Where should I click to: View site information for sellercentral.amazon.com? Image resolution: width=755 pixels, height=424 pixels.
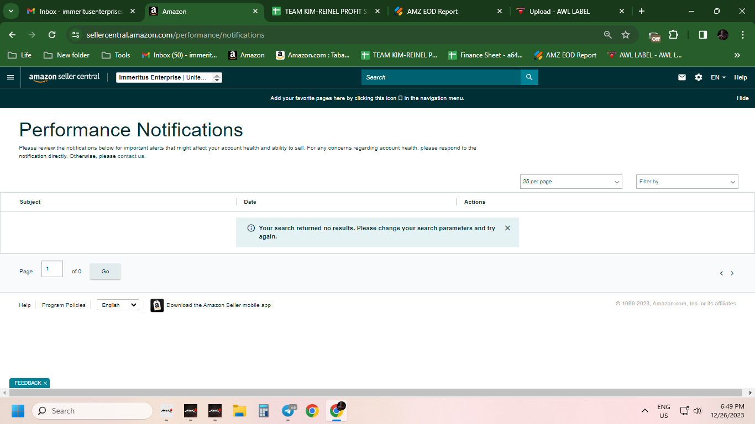point(76,35)
